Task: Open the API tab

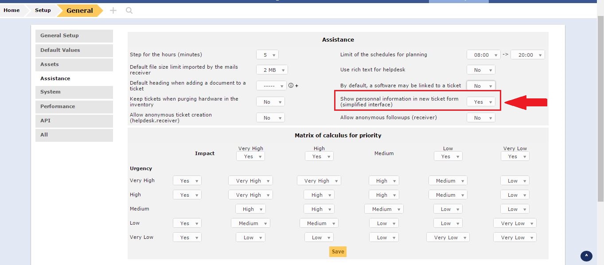Action: (x=74, y=121)
